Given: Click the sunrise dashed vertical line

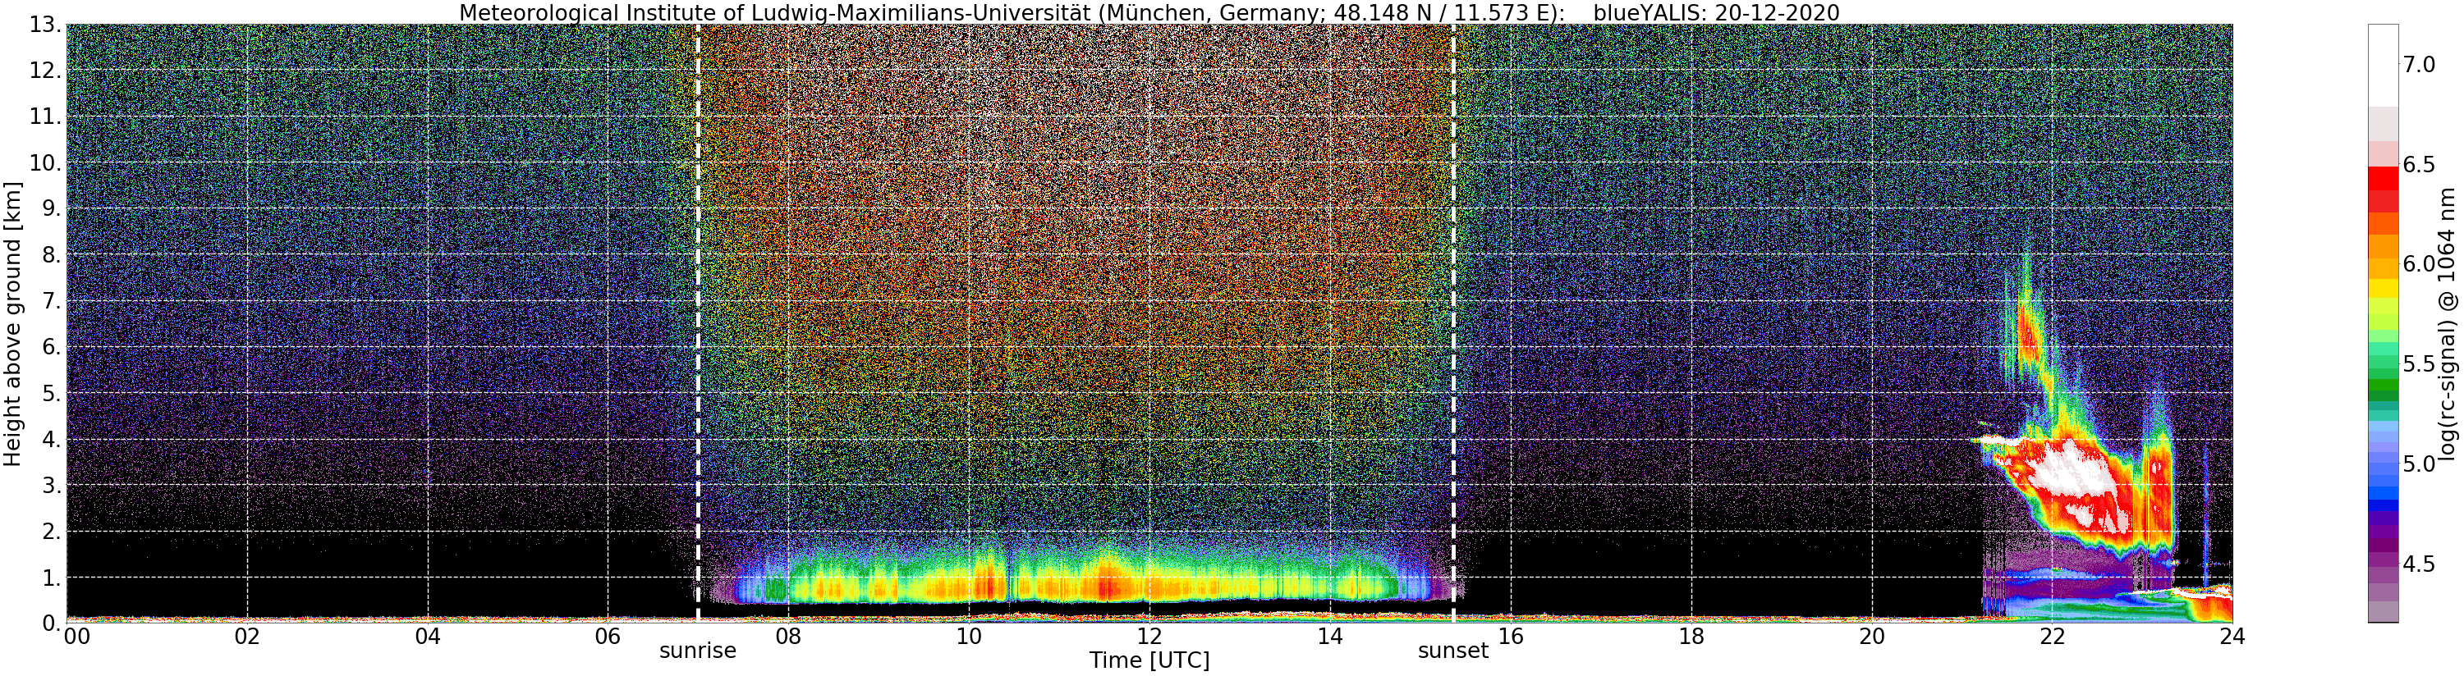Looking at the screenshot, I should coord(697,323).
